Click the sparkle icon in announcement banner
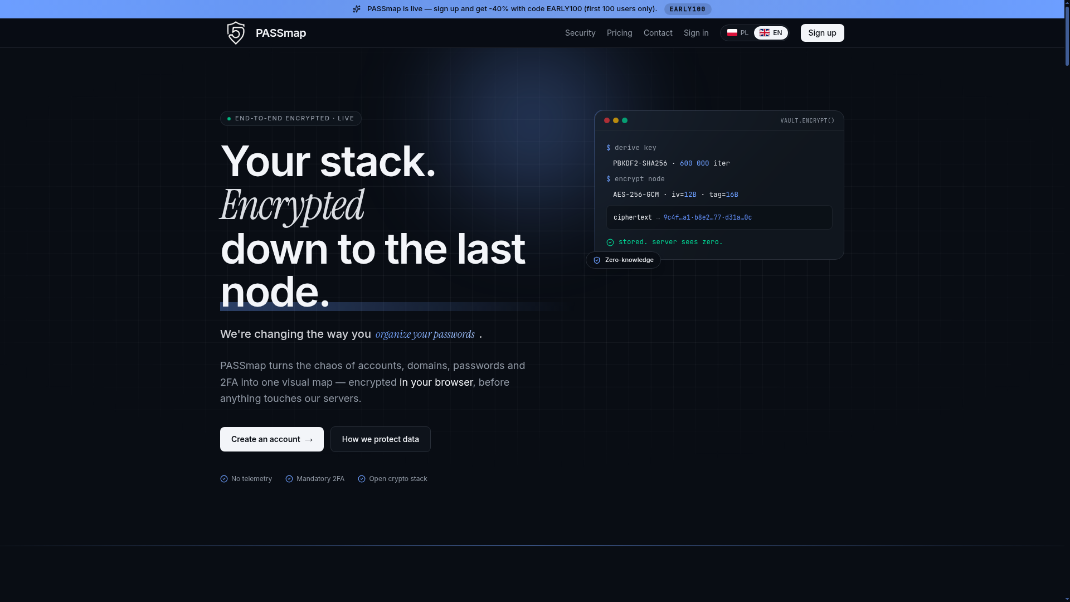The image size is (1070, 602). (x=357, y=9)
